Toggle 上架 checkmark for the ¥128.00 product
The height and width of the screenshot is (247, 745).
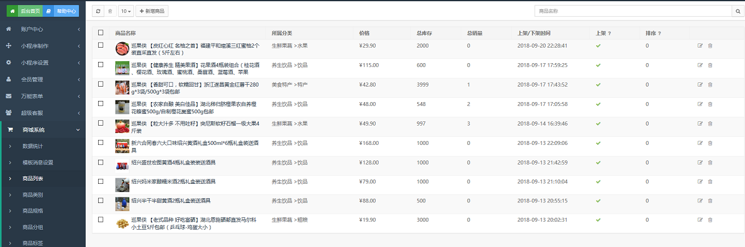pyautogui.click(x=598, y=163)
